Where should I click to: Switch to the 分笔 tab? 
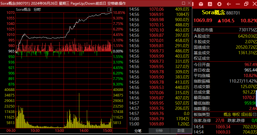pos(138,131)
